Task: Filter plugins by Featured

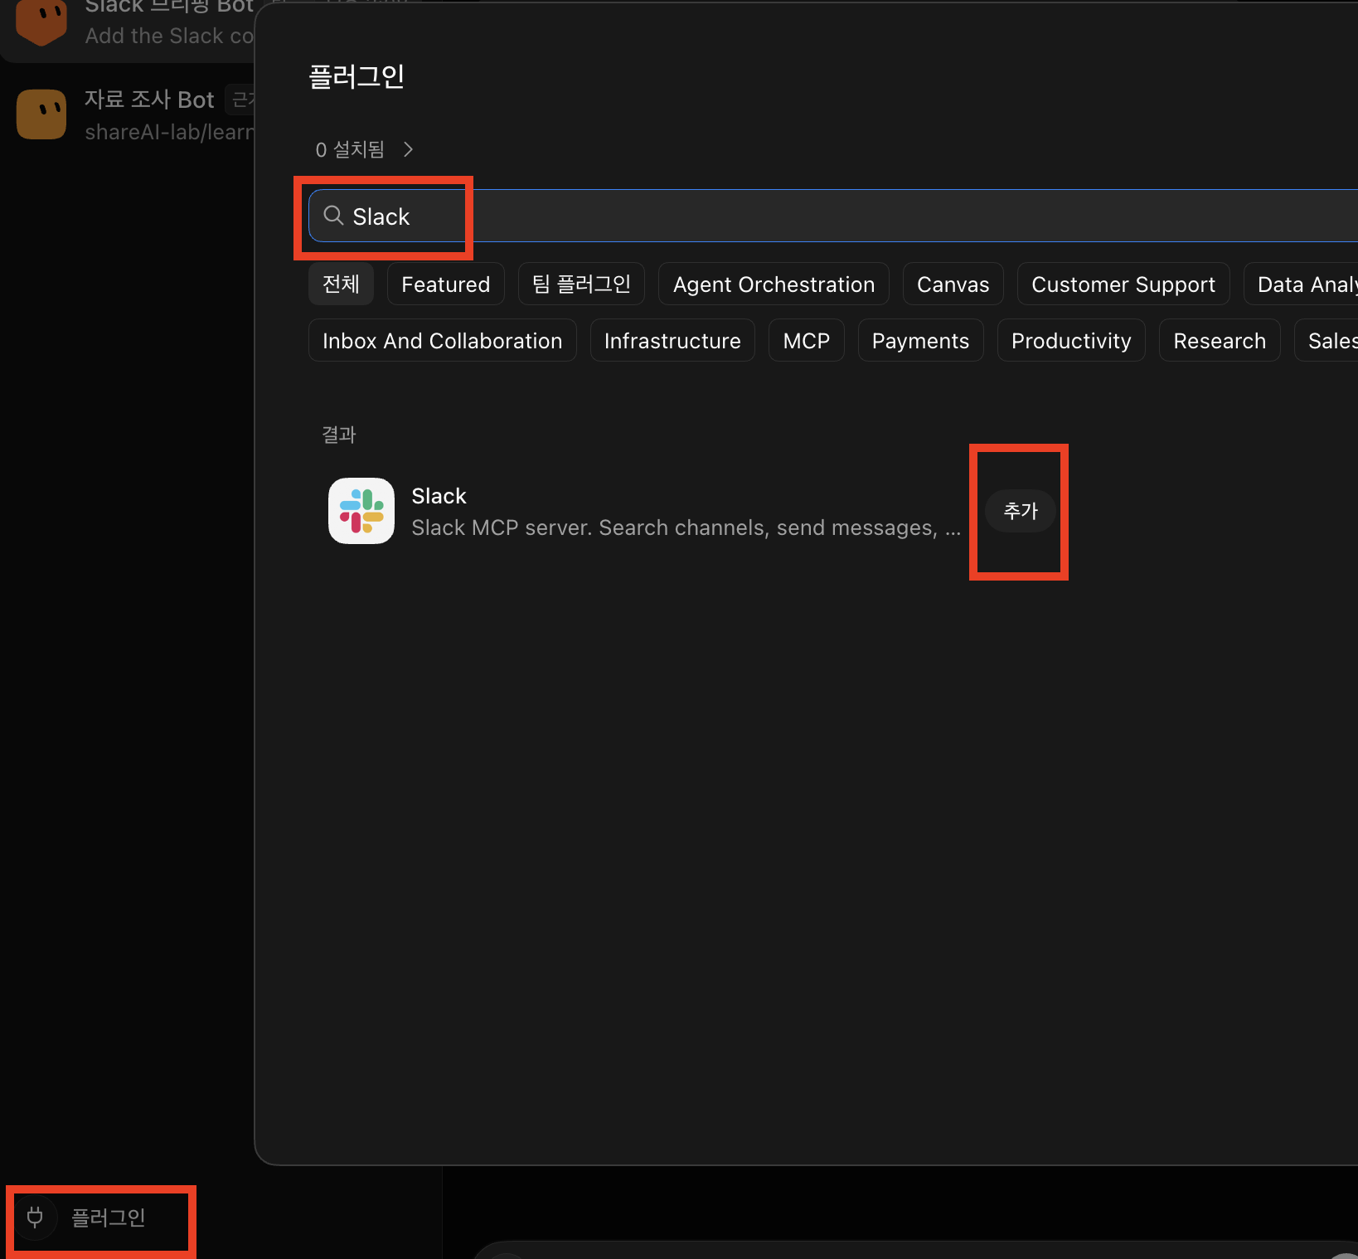Action: coord(446,284)
